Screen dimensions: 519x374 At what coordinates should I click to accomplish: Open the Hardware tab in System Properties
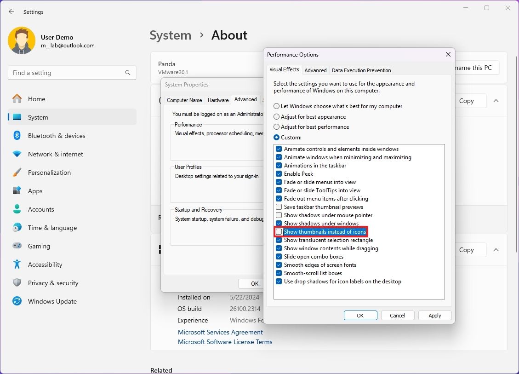point(218,100)
